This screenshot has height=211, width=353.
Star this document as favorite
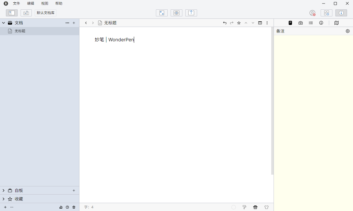pyautogui.click(x=239, y=23)
